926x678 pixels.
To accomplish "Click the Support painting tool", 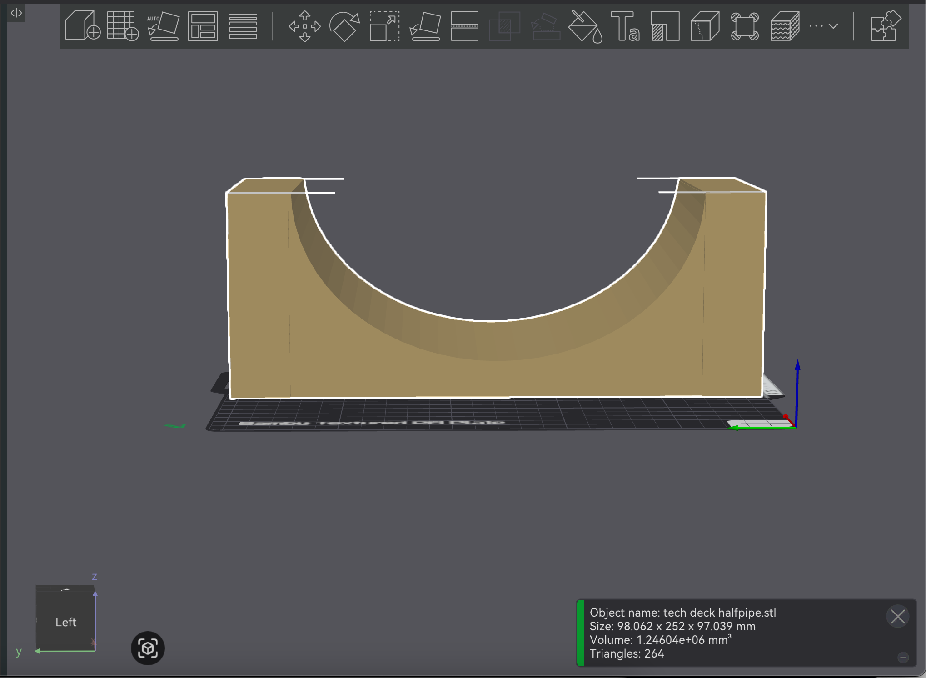I will tap(545, 26).
